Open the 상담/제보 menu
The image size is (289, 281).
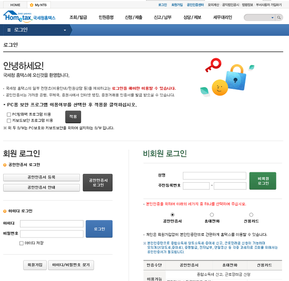[x=192, y=17]
